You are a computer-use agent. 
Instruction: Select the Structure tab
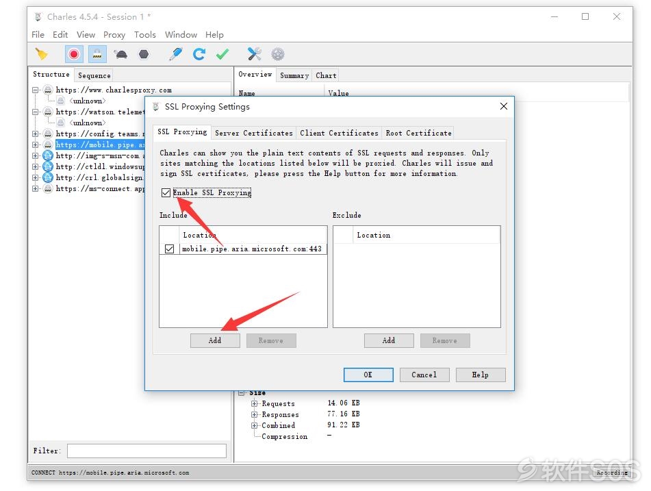coord(51,75)
